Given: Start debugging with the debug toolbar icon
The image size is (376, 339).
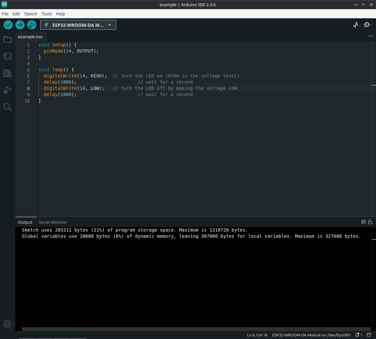Looking at the screenshot, I should click(32, 25).
